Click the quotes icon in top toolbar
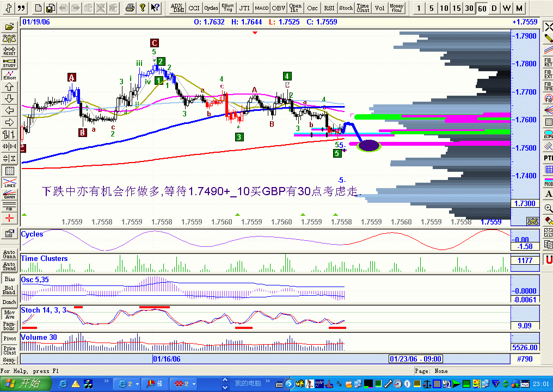The height and width of the screenshot is (392, 553). pyautogui.click(x=22, y=8)
